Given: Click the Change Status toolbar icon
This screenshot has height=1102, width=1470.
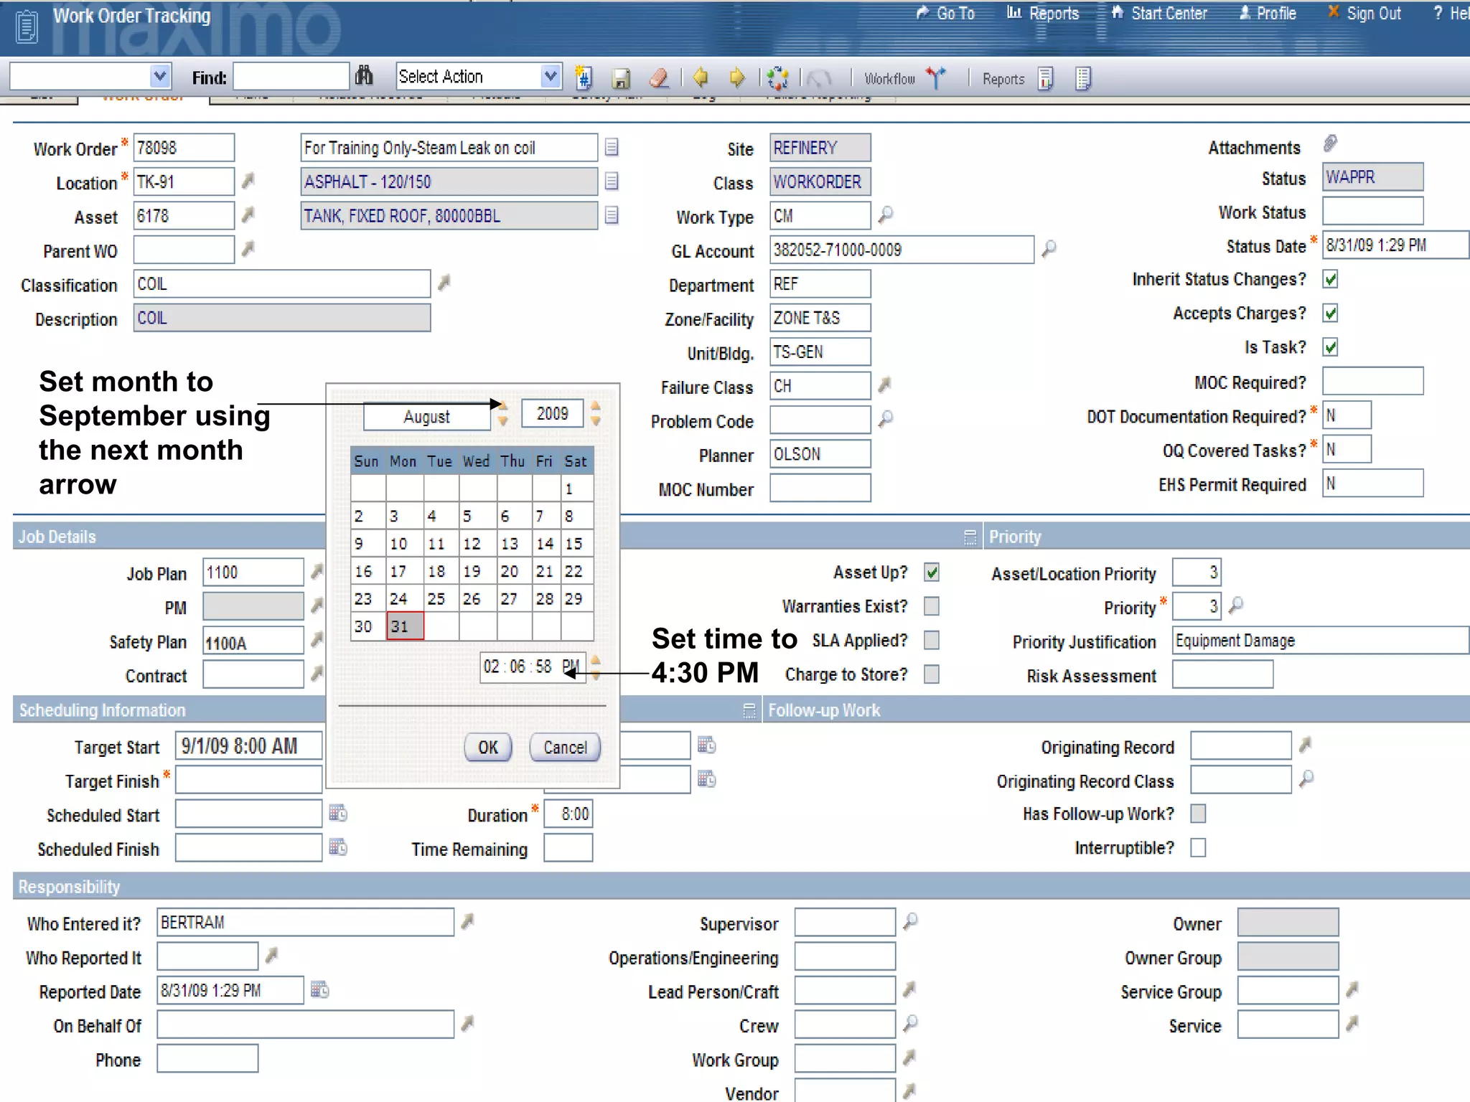Looking at the screenshot, I should 777,77.
